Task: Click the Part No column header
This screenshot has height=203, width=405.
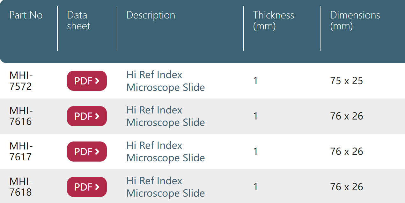Action: 26,15
